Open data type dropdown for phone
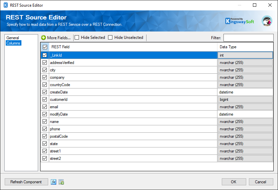The image size is (278, 190). coord(245,129)
